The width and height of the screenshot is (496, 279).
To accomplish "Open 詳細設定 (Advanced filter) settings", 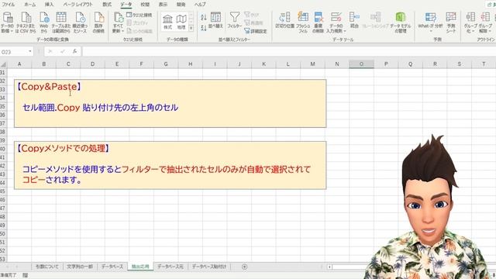I will pos(256,31).
